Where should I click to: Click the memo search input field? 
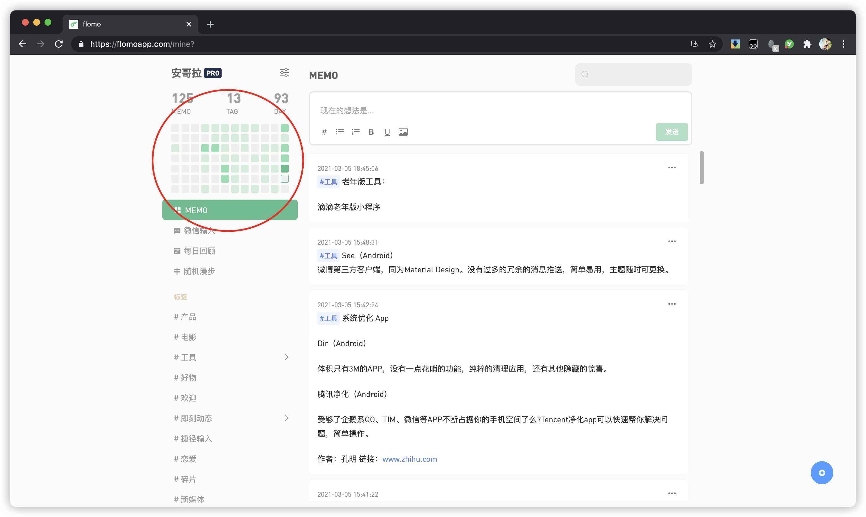(x=637, y=74)
